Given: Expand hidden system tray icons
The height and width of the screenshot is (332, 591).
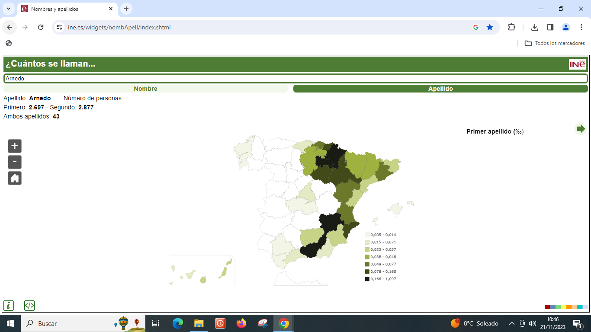Looking at the screenshot, I should 511,323.
